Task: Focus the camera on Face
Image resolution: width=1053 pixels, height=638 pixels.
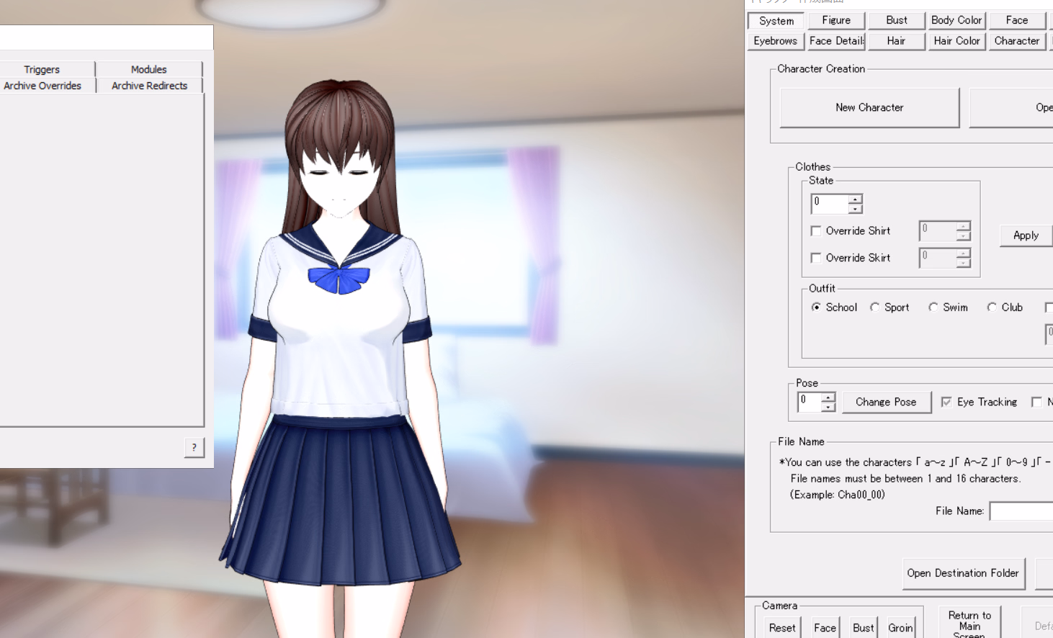Action: click(x=825, y=628)
